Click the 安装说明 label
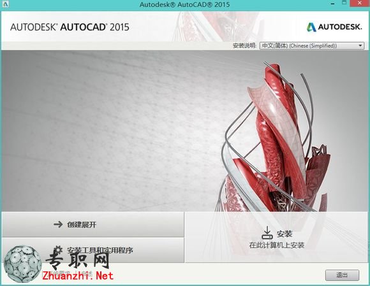 [x=244, y=46]
